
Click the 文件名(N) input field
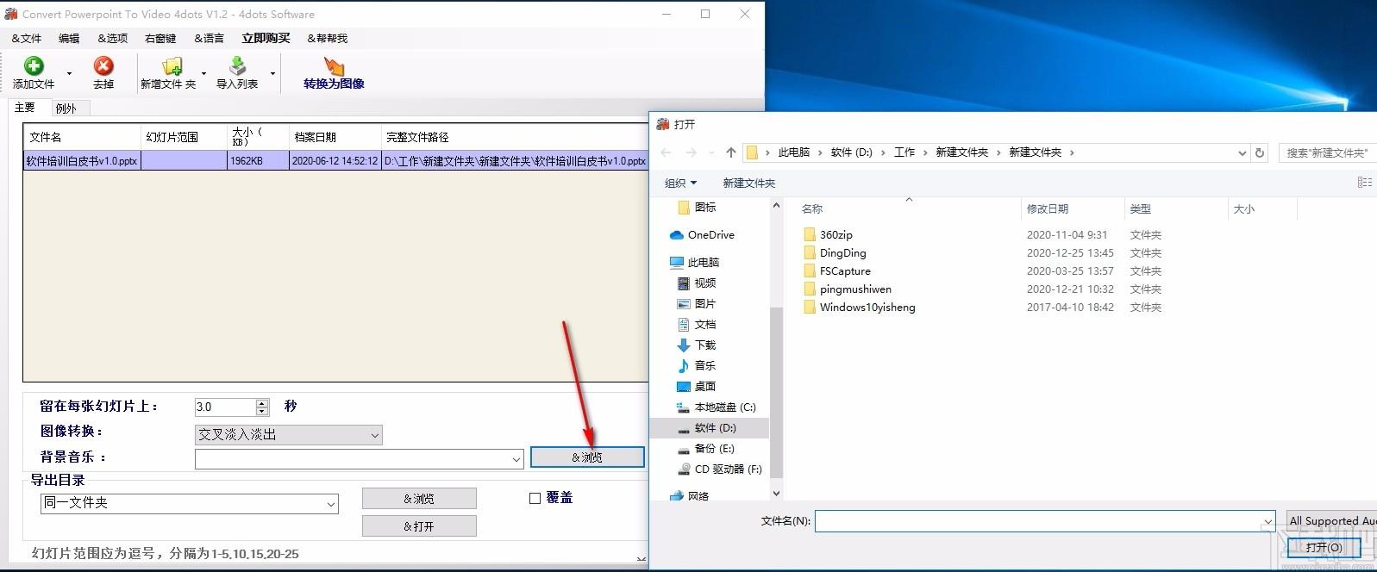[x=1045, y=520]
